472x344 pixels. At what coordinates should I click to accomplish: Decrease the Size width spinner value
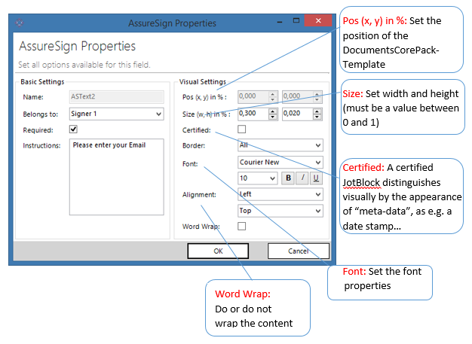tap(273, 117)
